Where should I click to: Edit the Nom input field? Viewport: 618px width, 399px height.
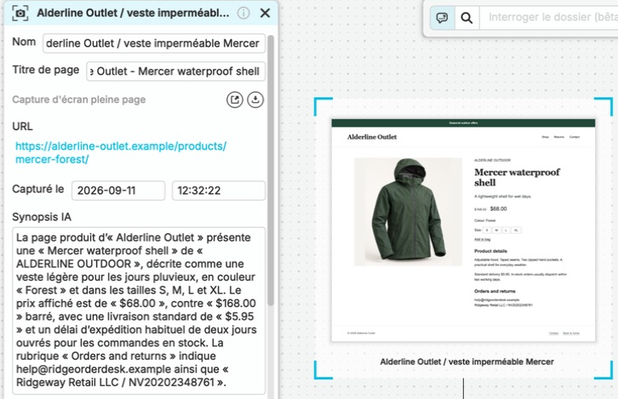tap(154, 43)
